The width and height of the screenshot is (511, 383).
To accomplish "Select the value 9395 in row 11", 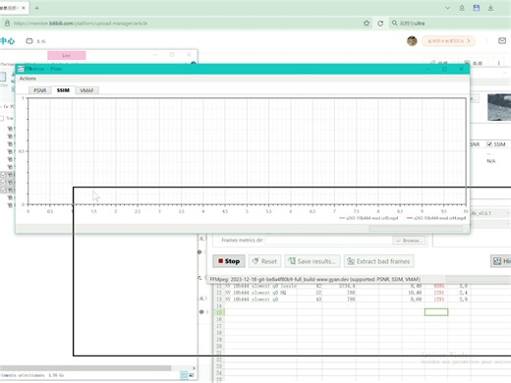I will pyautogui.click(x=439, y=286).
